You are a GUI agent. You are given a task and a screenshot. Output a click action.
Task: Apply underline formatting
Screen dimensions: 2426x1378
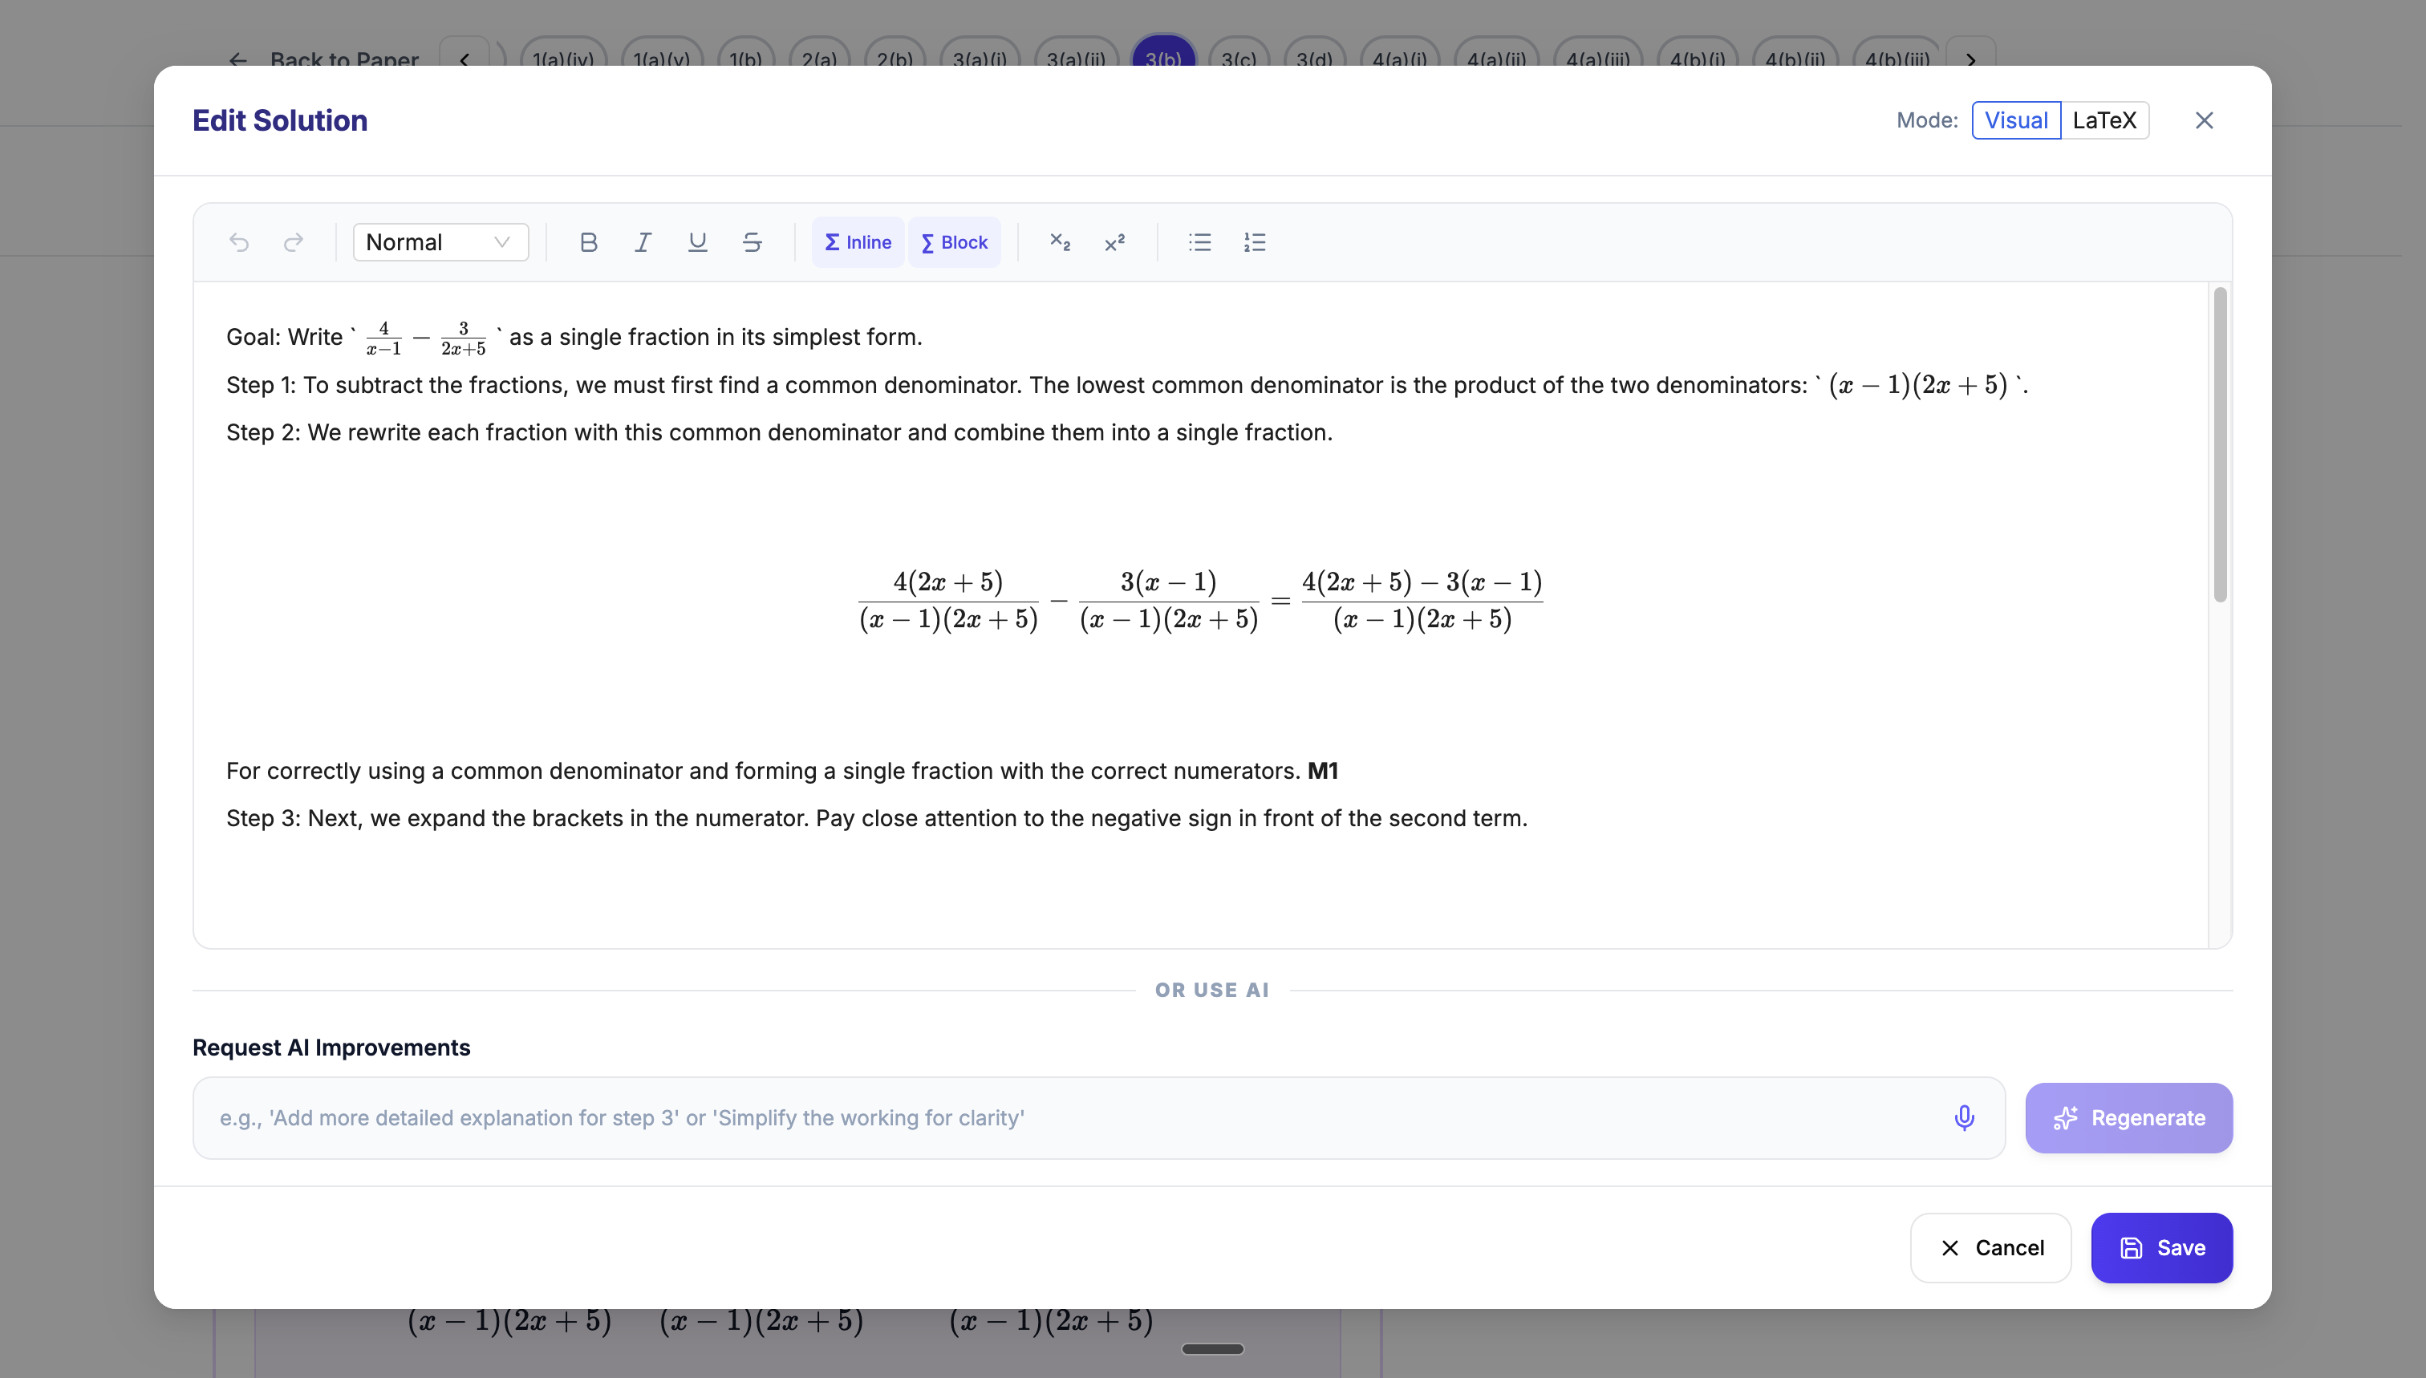point(698,242)
